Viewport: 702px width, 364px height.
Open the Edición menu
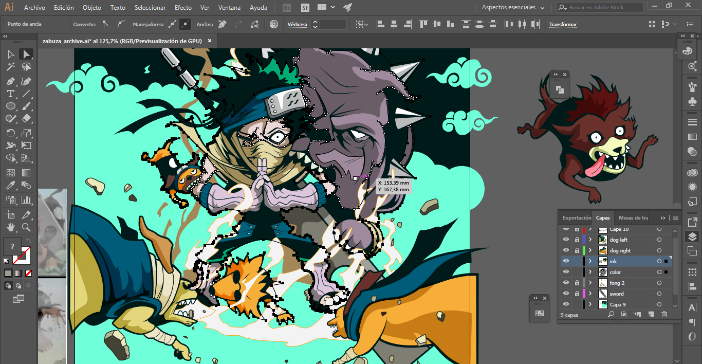pos(64,8)
